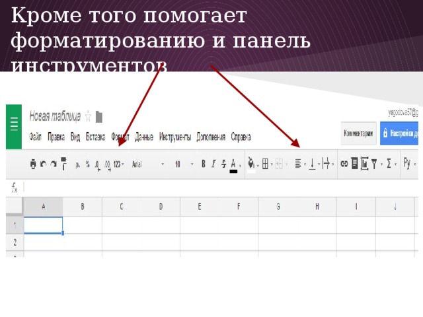423x317 pixels.
Task: Format as currency (р.)
Action: tap(77, 164)
